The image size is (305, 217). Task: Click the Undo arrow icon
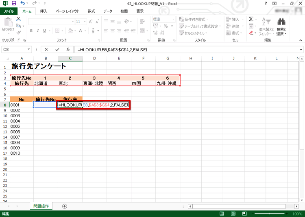pyautogui.click(x=22, y=3)
